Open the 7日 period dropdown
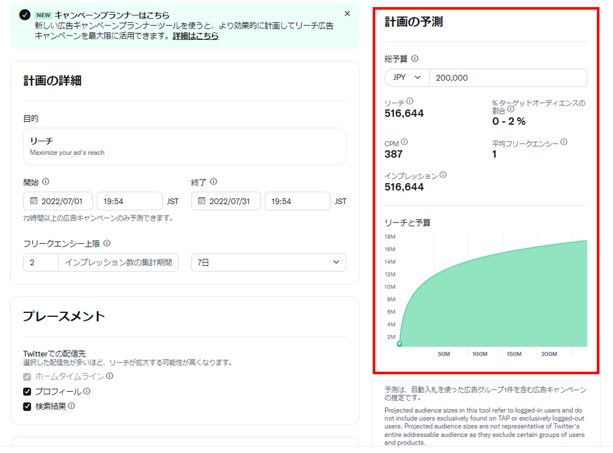Screen dimensions: 613x453 click(x=268, y=263)
